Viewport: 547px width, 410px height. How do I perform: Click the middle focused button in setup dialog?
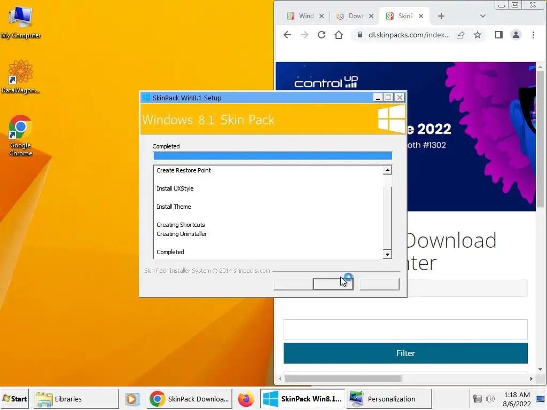[x=333, y=284]
